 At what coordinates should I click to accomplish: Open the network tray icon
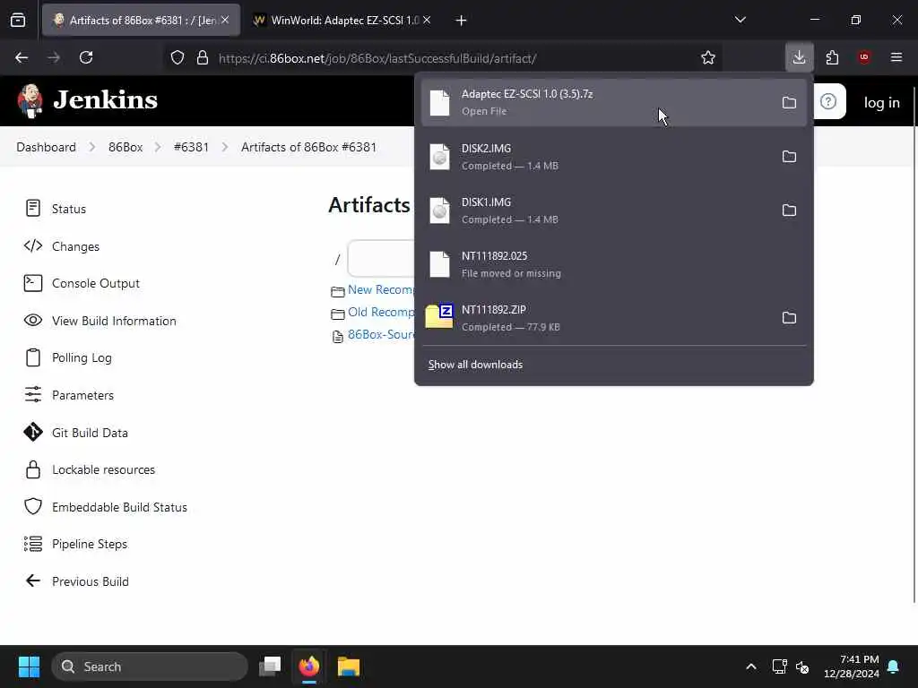pos(779,666)
